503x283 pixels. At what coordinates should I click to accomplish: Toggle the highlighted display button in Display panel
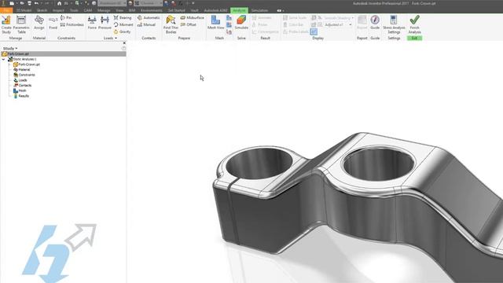tap(314, 31)
